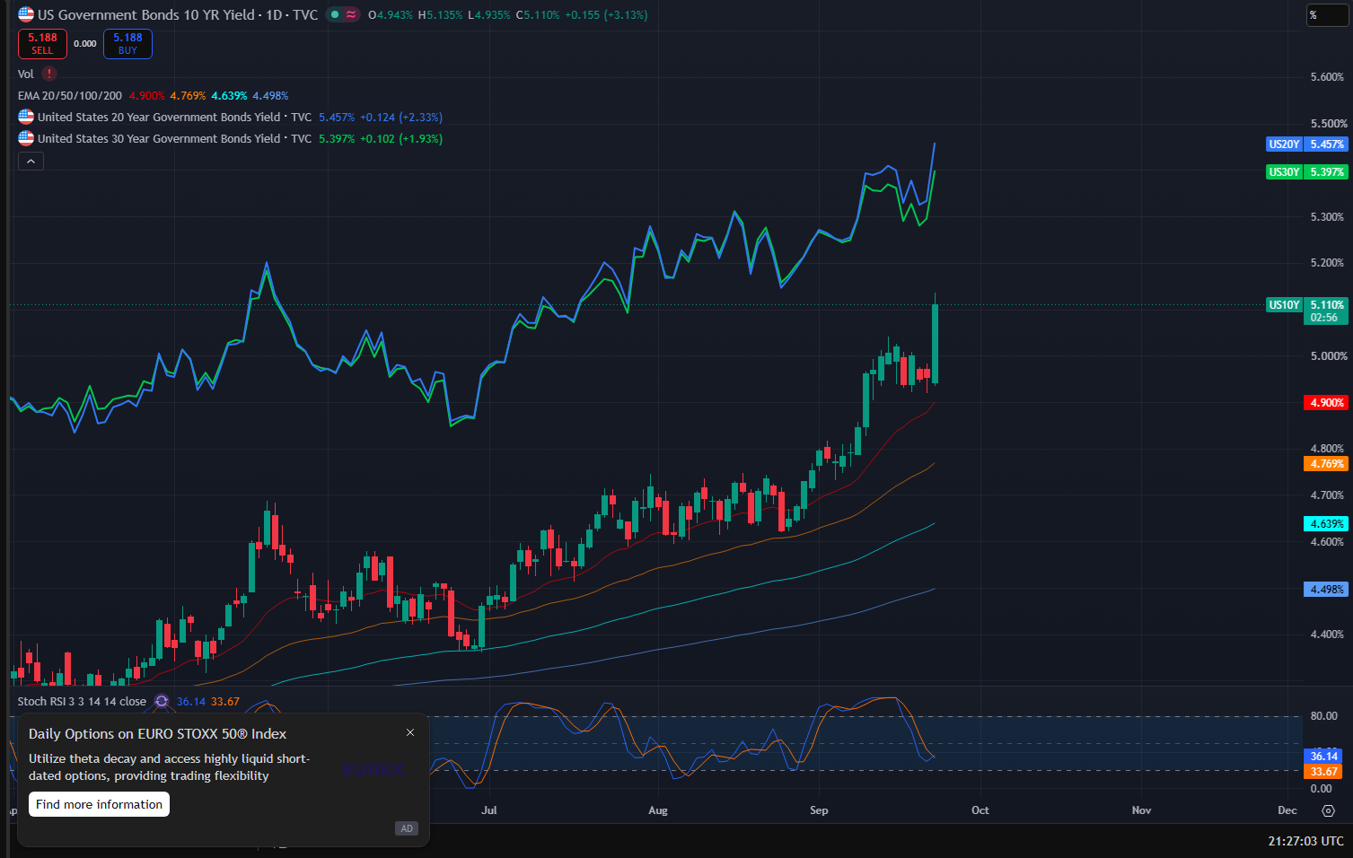Click the Aug label on the time axis
The width and height of the screenshot is (1353, 858).
tap(658, 810)
